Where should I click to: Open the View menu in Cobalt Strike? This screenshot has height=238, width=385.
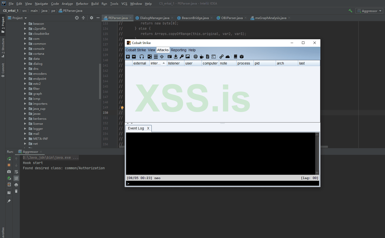(x=151, y=50)
